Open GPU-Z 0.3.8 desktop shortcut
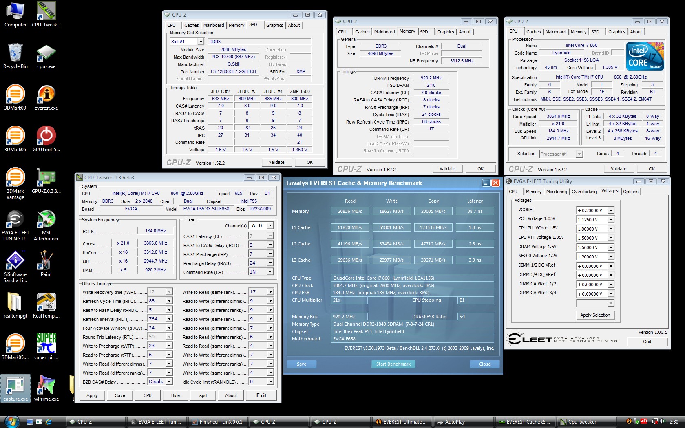 point(46,181)
